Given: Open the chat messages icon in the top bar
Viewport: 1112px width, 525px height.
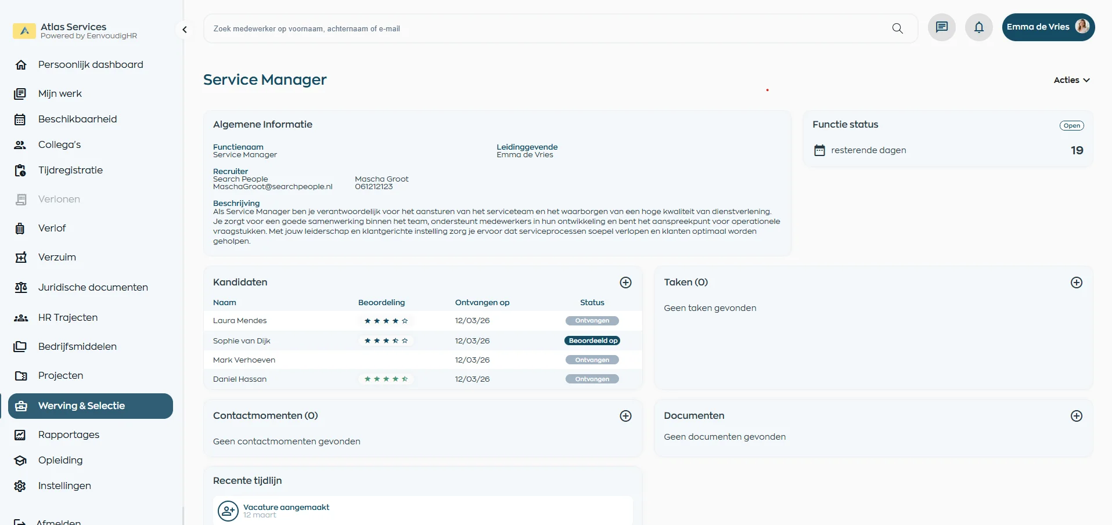Looking at the screenshot, I should 941,27.
